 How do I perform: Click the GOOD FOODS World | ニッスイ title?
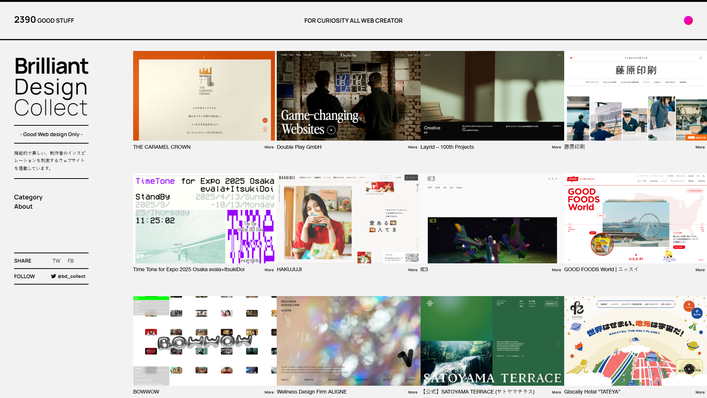[x=601, y=269]
